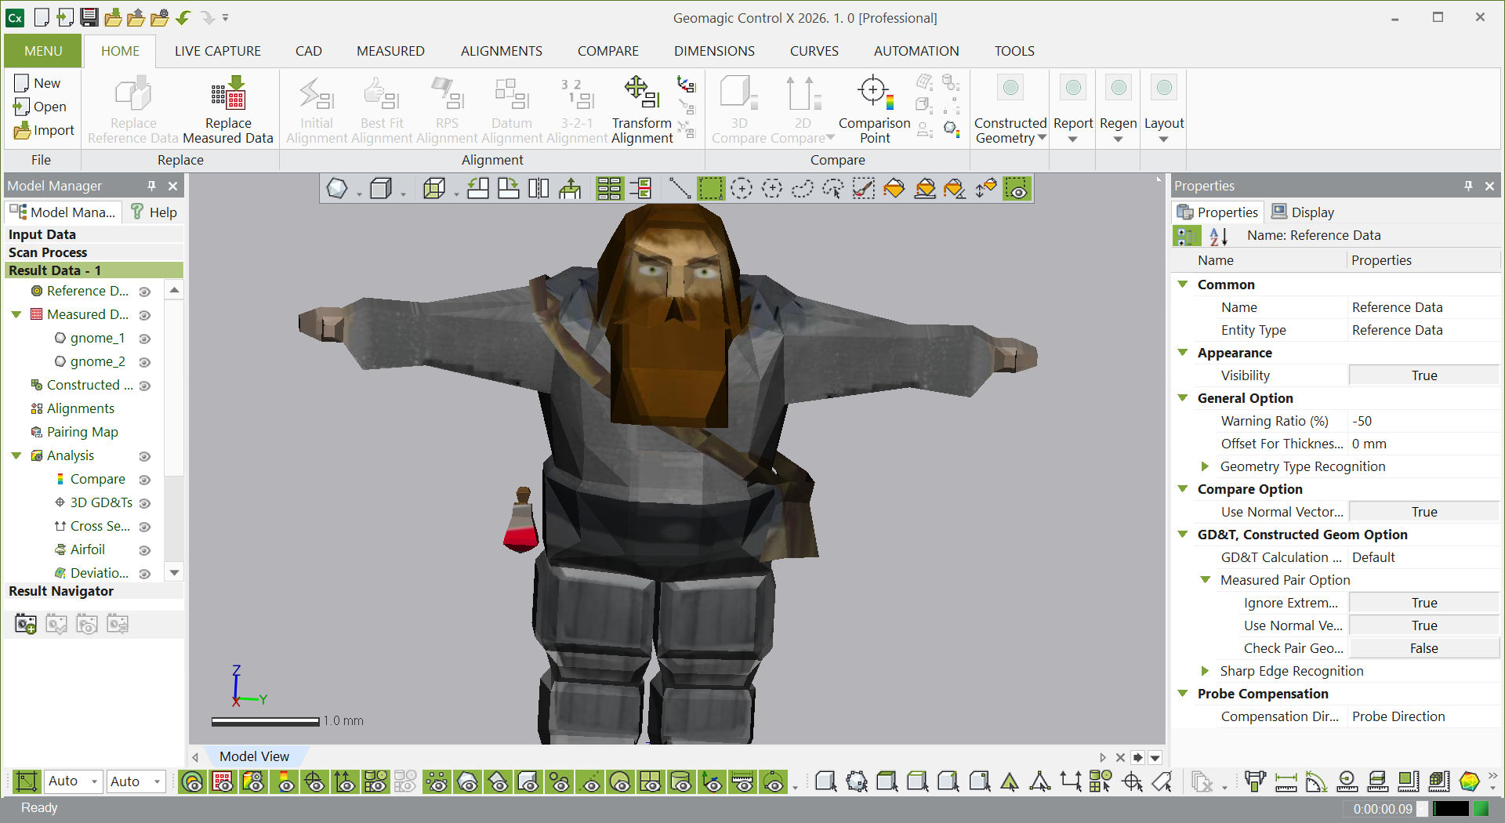Collapse the Analysis tree node
The width and height of the screenshot is (1505, 823).
point(16,455)
